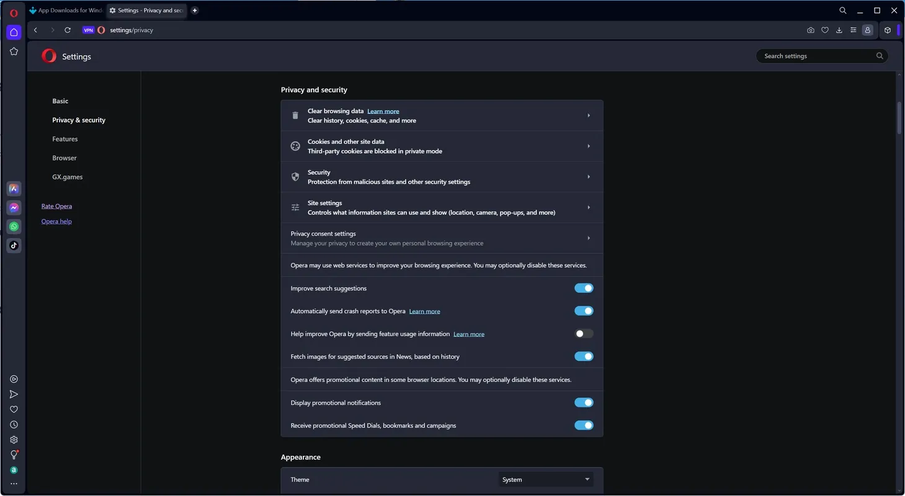
Task: Open WhatsApp from the sidebar
Action: pos(14,226)
